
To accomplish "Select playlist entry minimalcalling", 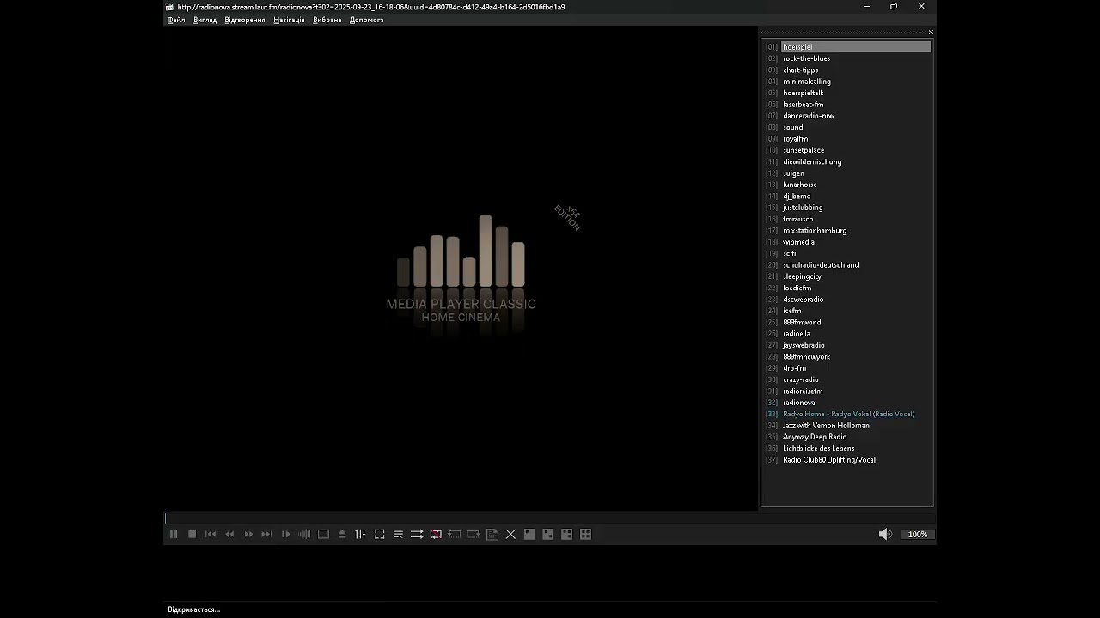I will click(x=847, y=82).
